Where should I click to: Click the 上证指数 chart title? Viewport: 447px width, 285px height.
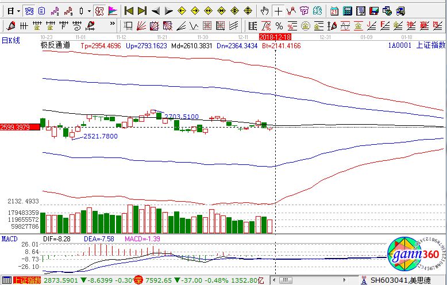430,45
